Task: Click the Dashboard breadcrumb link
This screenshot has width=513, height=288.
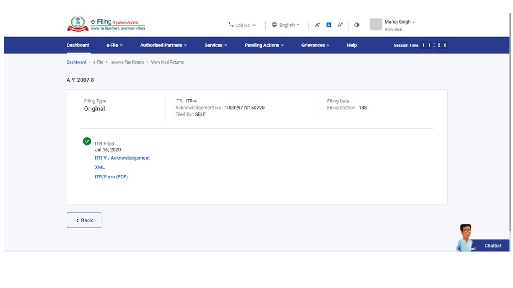Action: pos(76,62)
